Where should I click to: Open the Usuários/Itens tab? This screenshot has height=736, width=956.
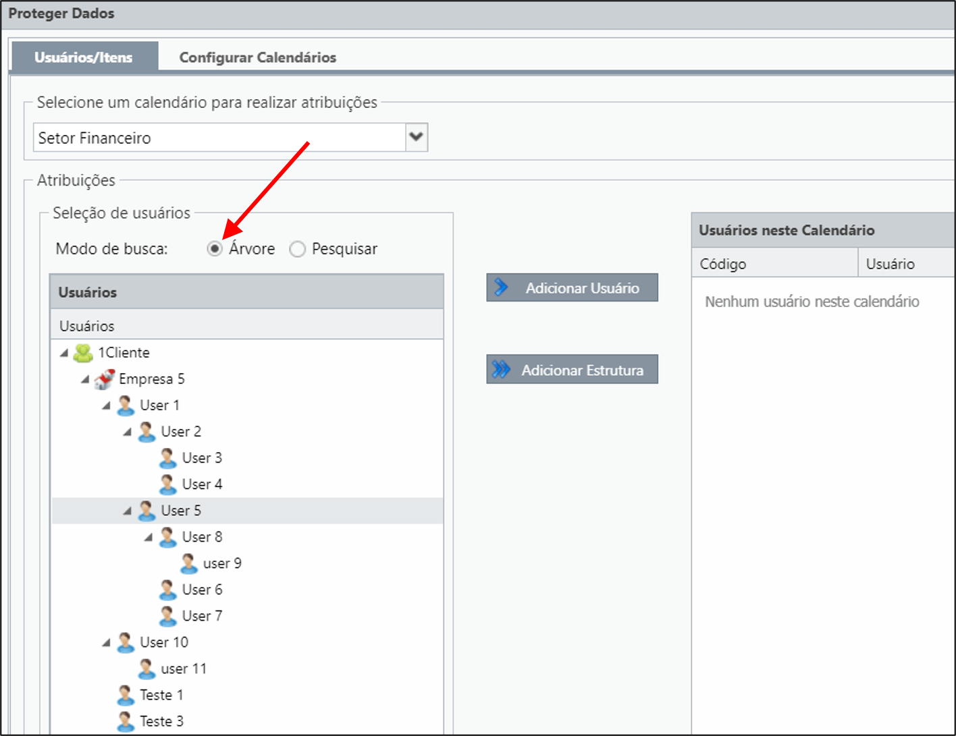(x=84, y=57)
